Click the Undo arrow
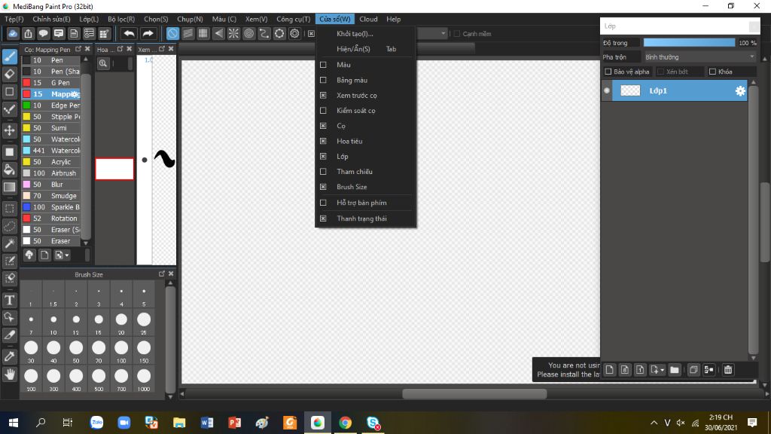 pos(129,33)
